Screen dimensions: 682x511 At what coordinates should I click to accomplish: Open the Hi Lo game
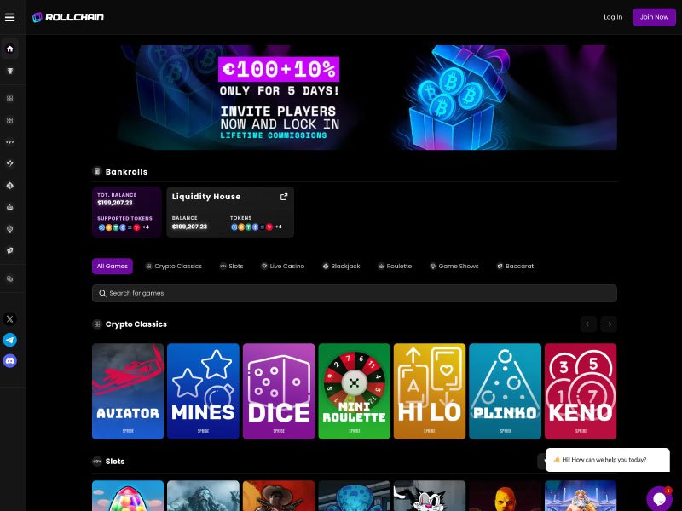pos(430,391)
